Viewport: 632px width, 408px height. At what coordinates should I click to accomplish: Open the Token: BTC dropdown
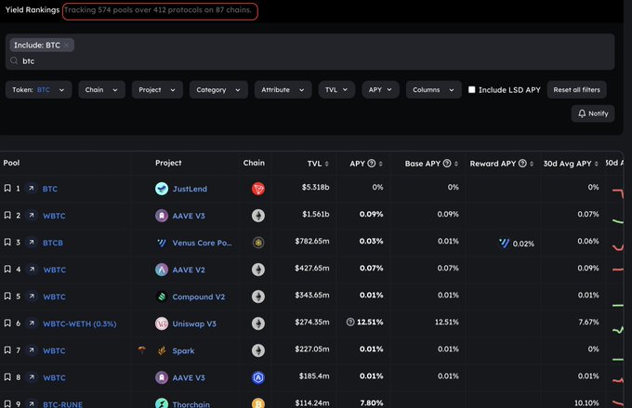[39, 89]
